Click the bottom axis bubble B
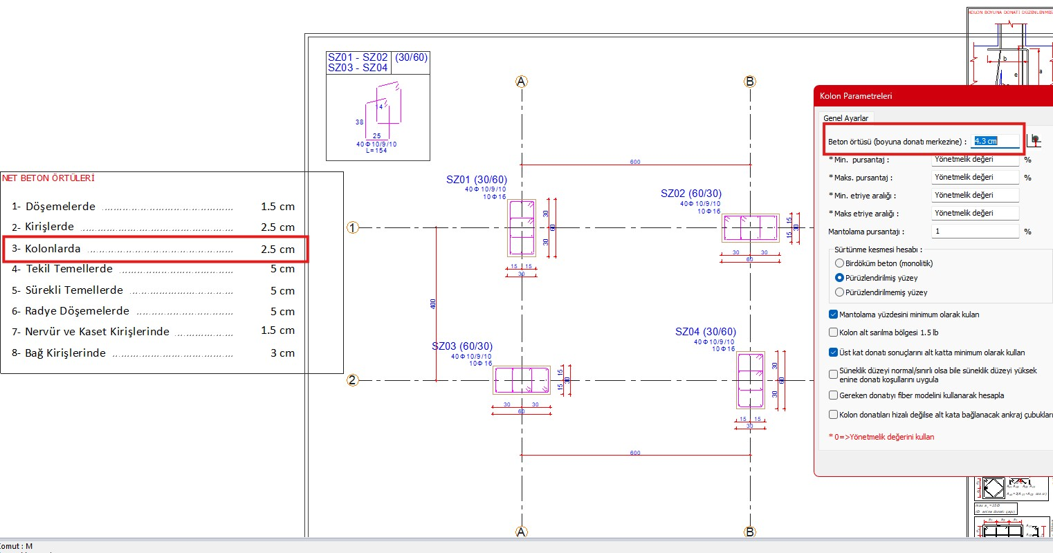 coord(750,532)
